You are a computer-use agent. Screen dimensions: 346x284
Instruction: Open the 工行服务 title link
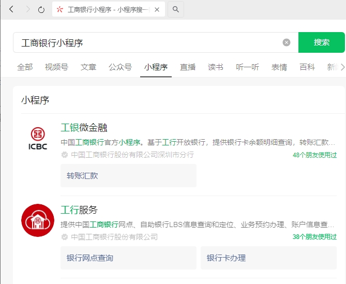coord(79,210)
